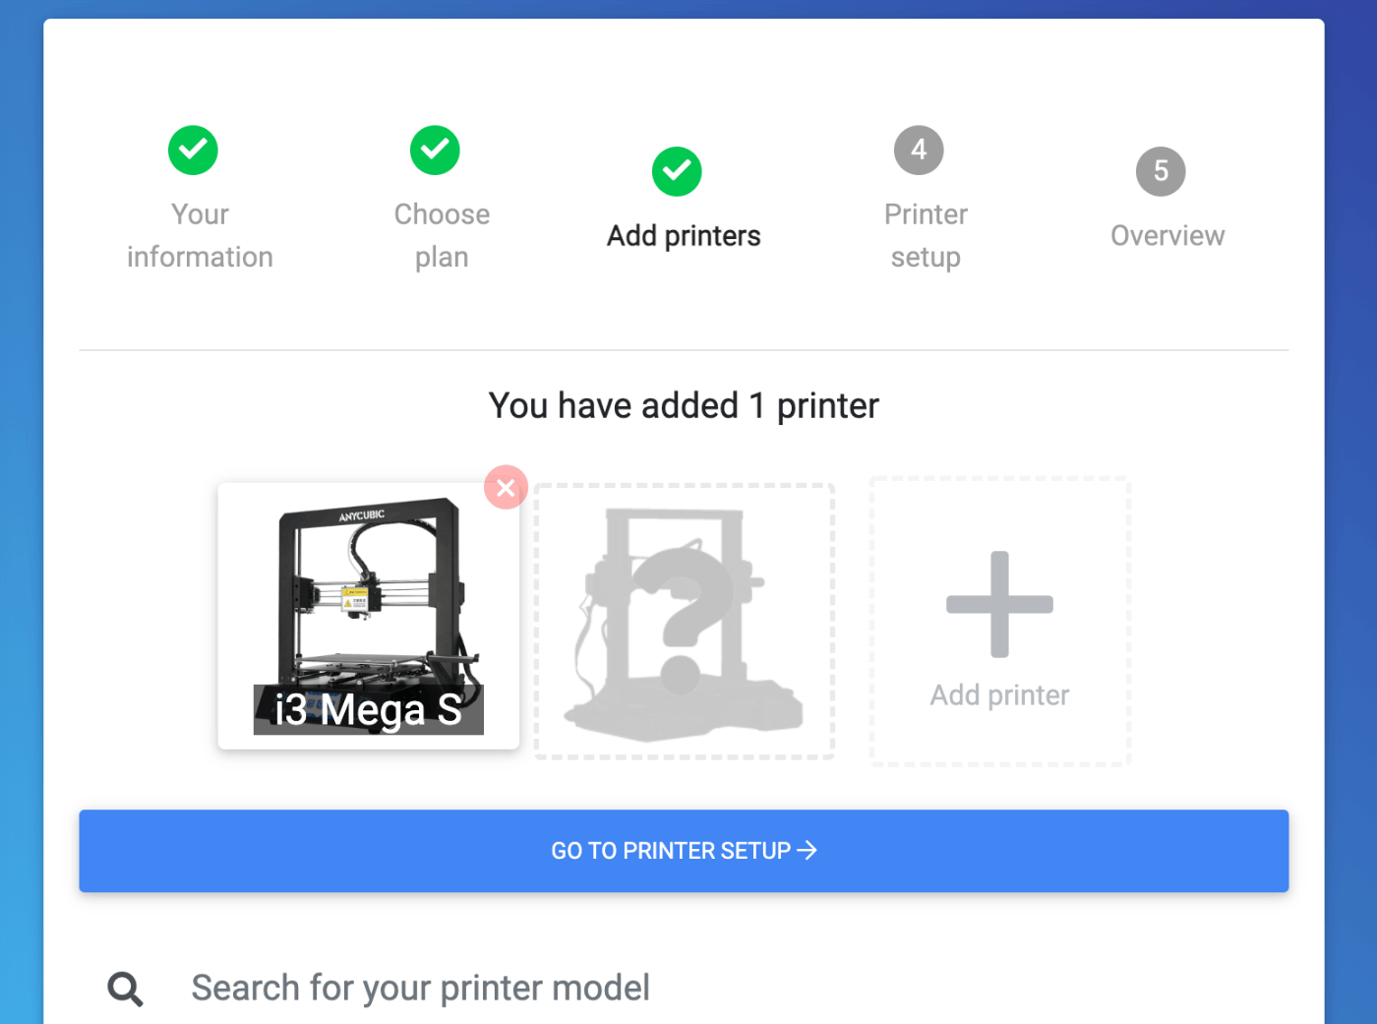Click the magnifying glass search icon

tap(125, 989)
